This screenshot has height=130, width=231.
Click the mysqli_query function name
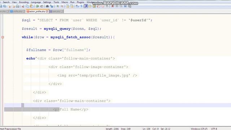pyautogui.click(x=57, y=29)
